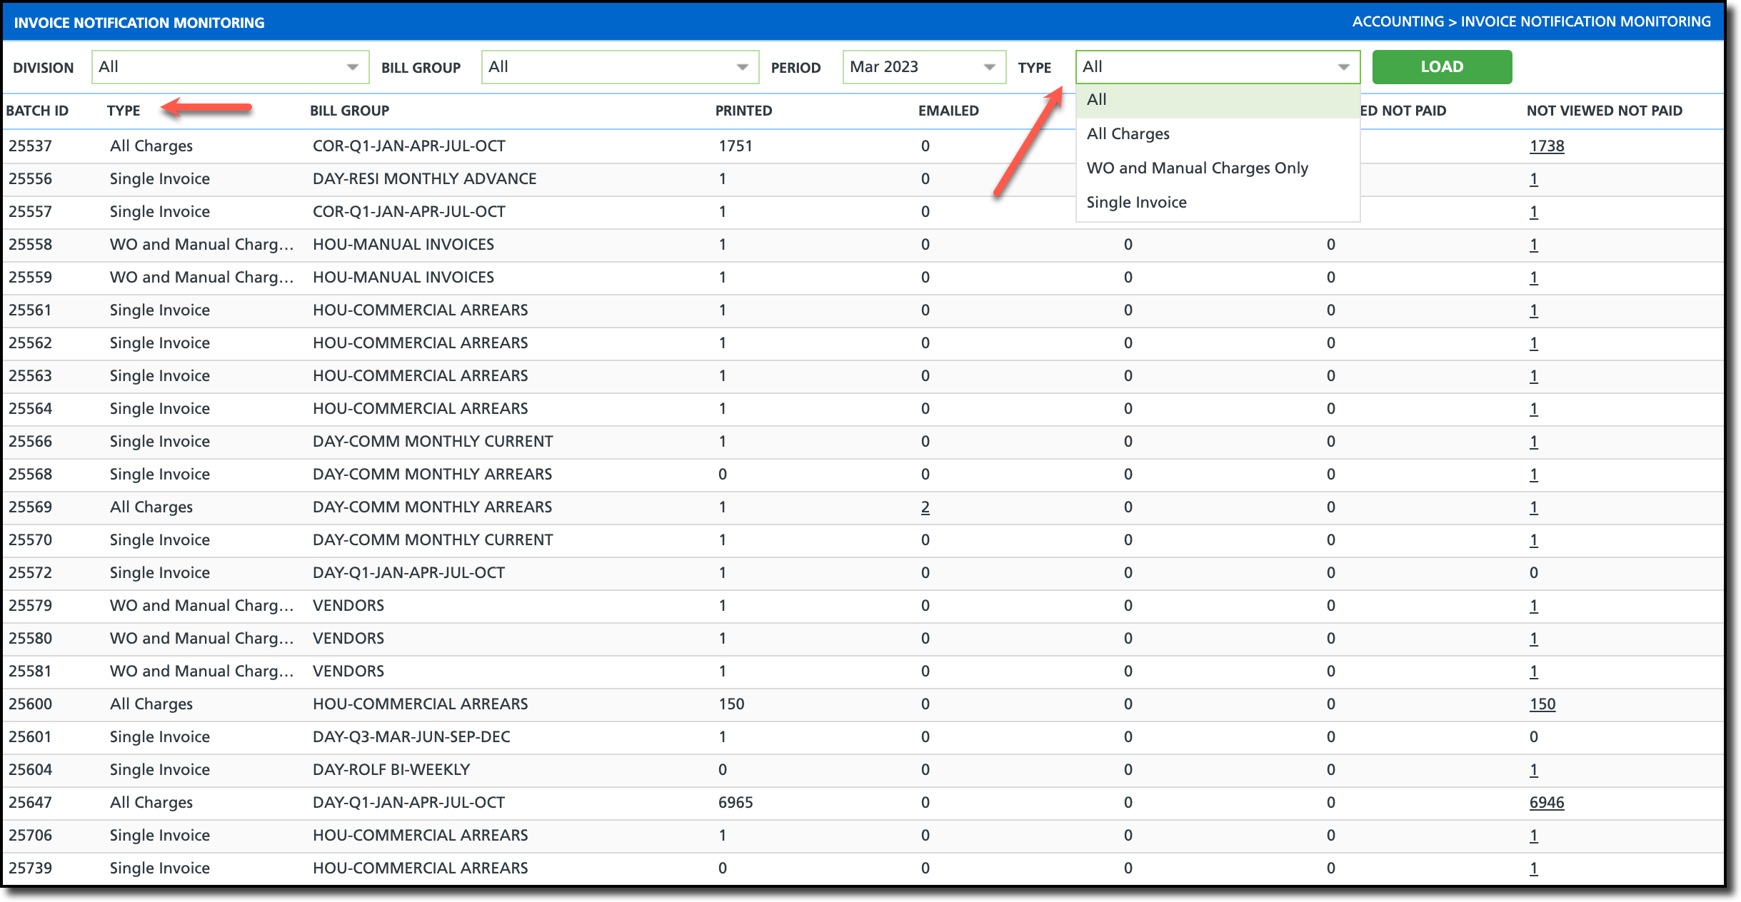1741x902 pixels.
Task: Click 6946 not viewed link for batch 25647
Action: click(1546, 803)
